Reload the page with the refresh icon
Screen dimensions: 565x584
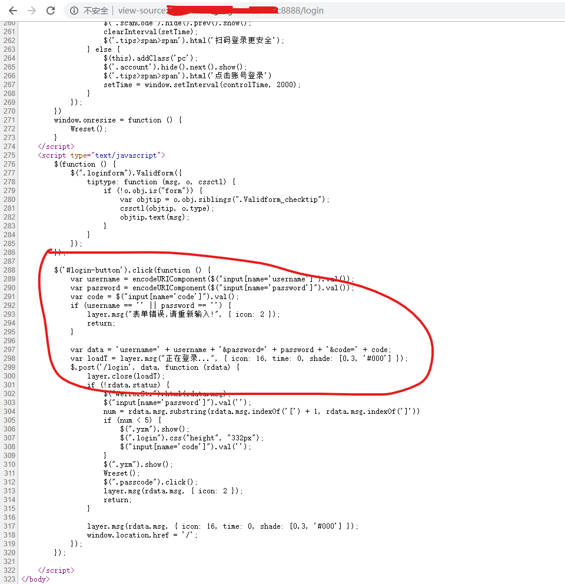(x=51, y=11)
